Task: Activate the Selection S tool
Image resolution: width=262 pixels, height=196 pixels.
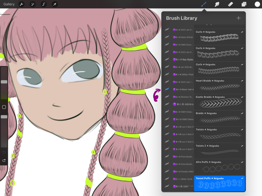Action: (x=44, y=4)
